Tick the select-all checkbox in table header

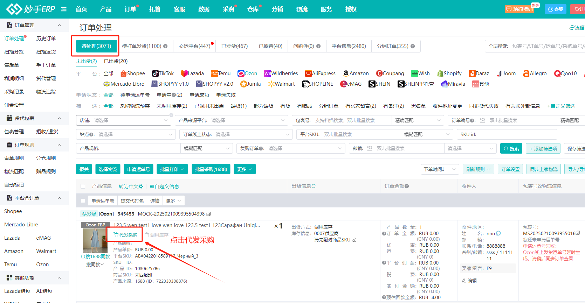[83, 186]
